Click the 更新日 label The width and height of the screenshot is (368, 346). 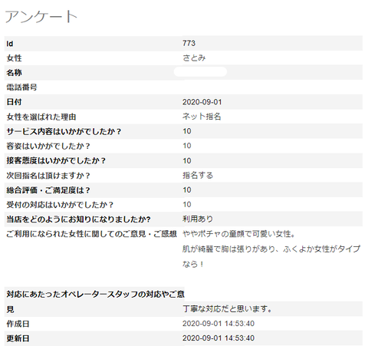click(18, 338)
